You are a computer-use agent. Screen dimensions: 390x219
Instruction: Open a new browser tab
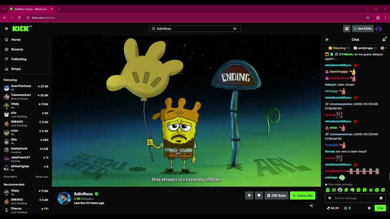(59, 9)
